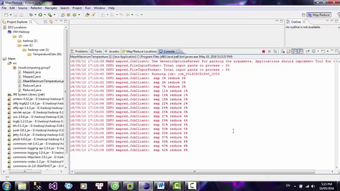The height and width of the screenshot is (191, 340).
Task: Click the Back navigation arrow
Action: pyautogui.click(x=127, y=15)
